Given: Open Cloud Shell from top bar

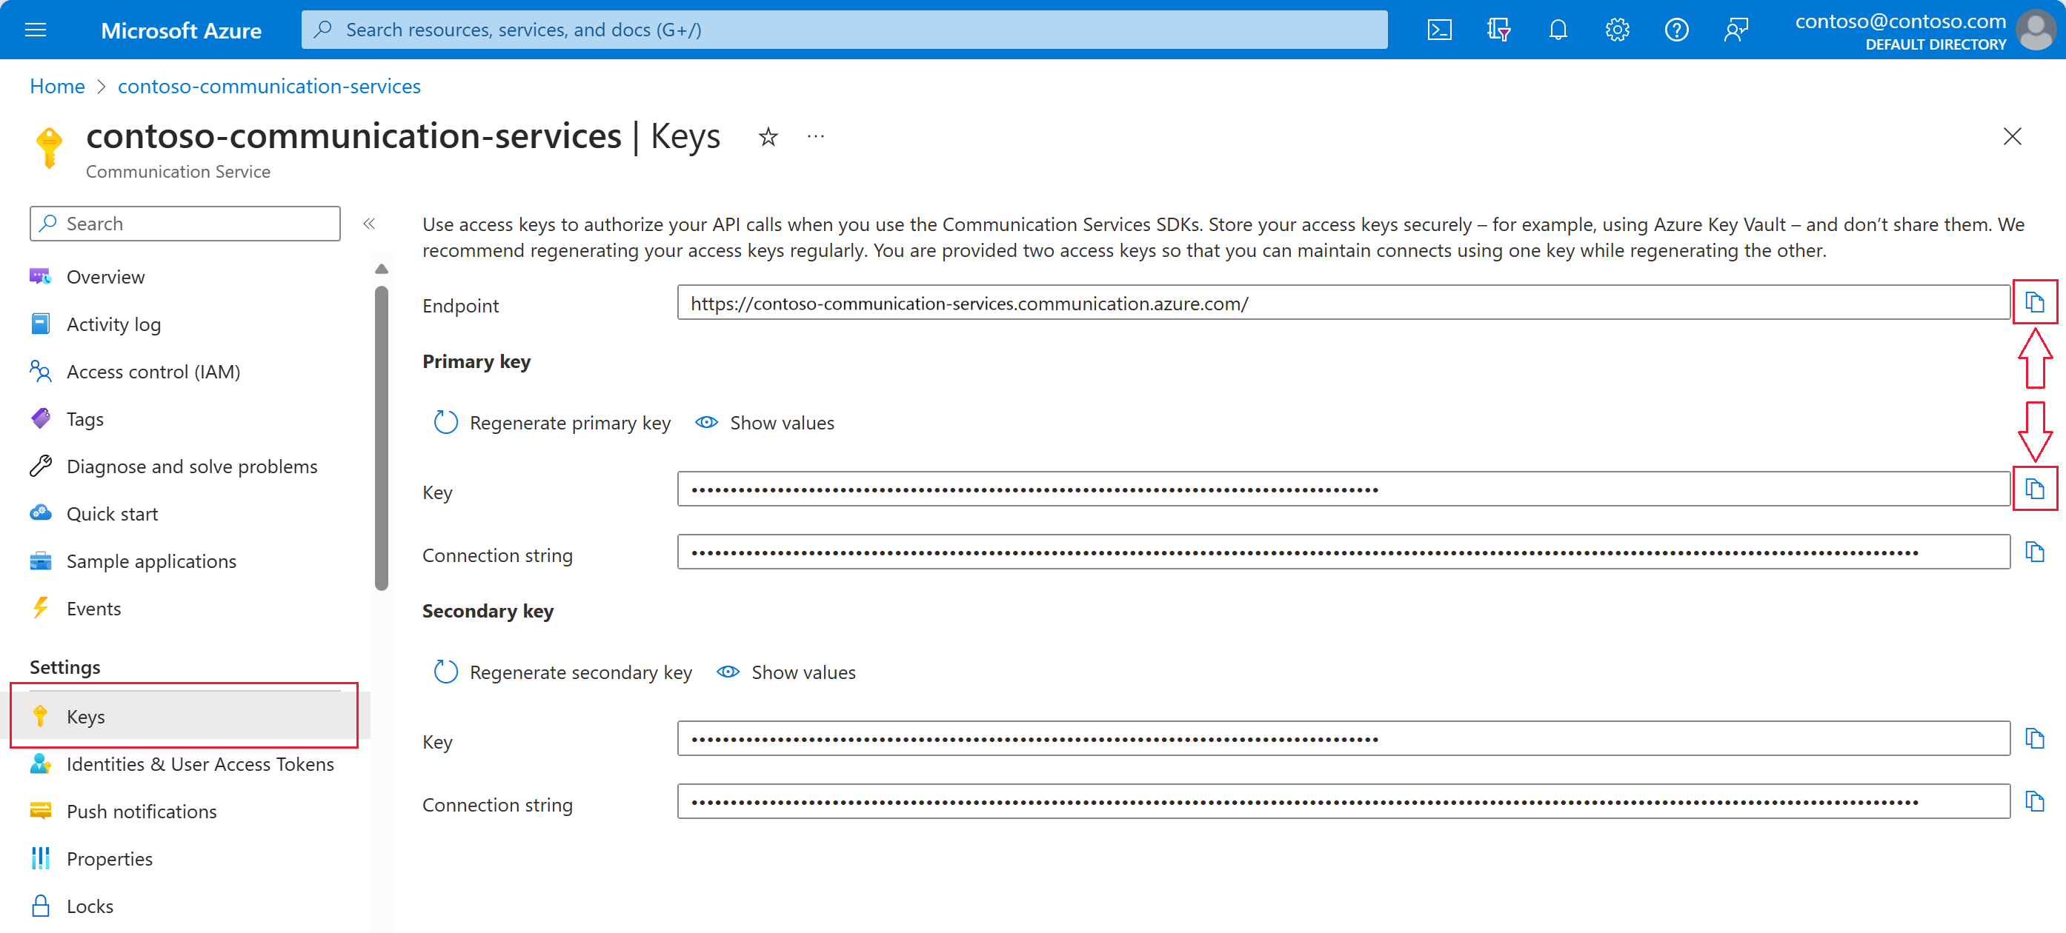Looking at the screenshot, I should (1439, 30).
